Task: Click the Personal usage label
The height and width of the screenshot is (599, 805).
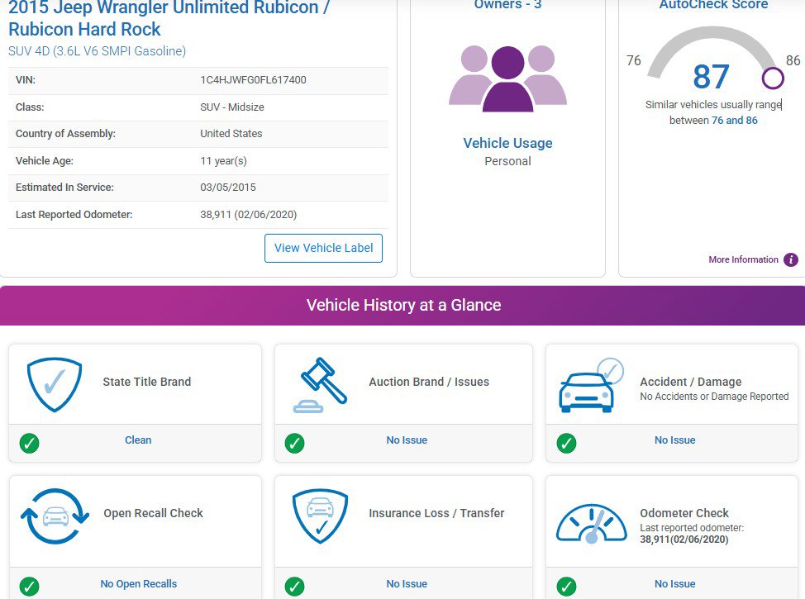Action: tap(507, 161)
